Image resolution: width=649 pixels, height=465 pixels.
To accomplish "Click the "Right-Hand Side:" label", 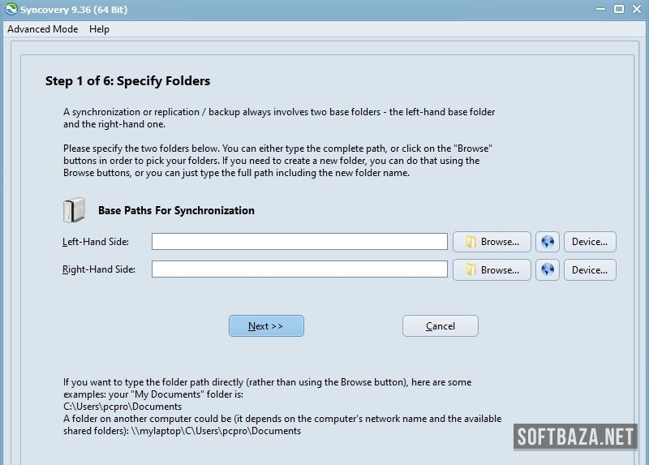I will click(x=99, y=269).
